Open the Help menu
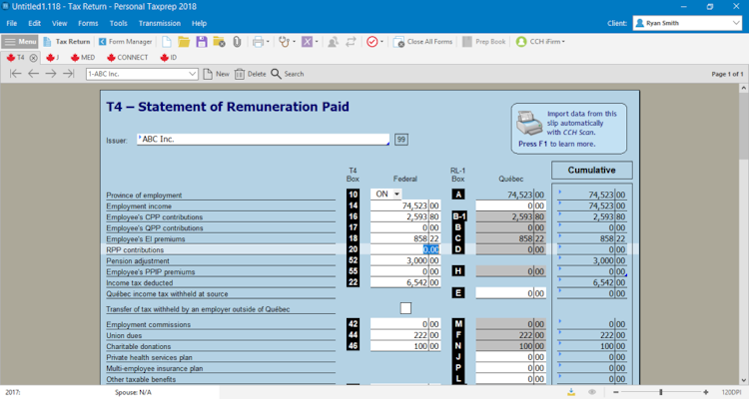This screenshot has height=399, width=749. pos(199,23)
